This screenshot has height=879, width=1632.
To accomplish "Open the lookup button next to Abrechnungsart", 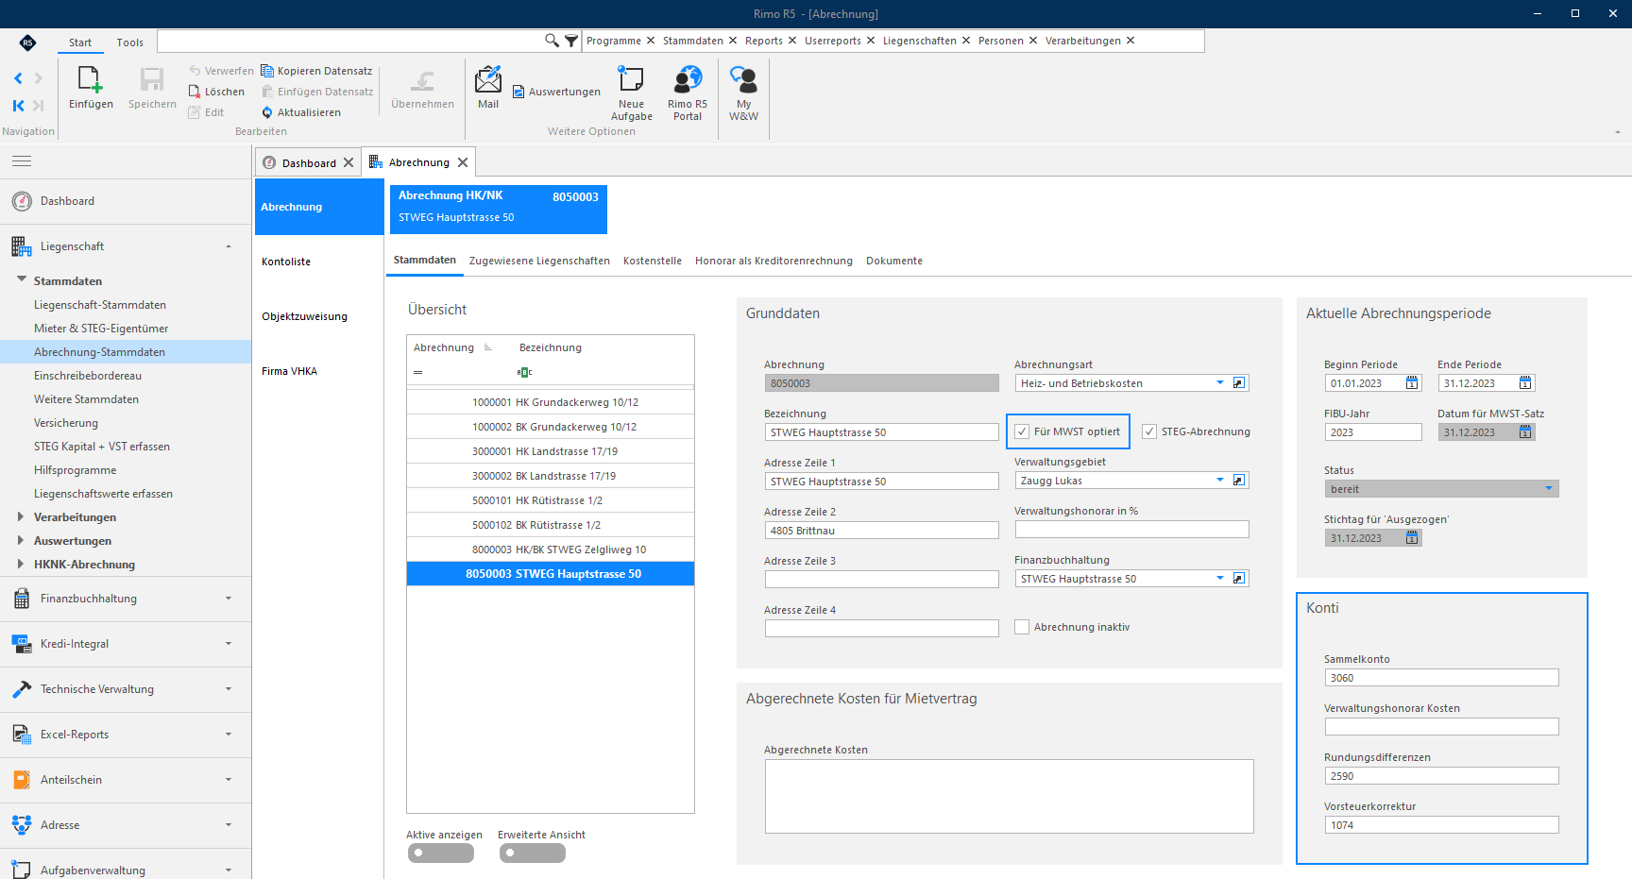I will tap(1240, 383).
